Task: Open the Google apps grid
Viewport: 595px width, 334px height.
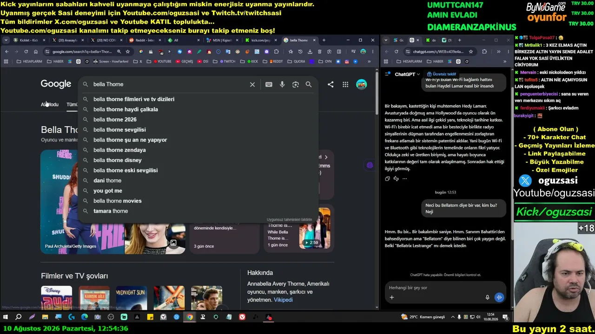Action: click(x=345, y=84)
